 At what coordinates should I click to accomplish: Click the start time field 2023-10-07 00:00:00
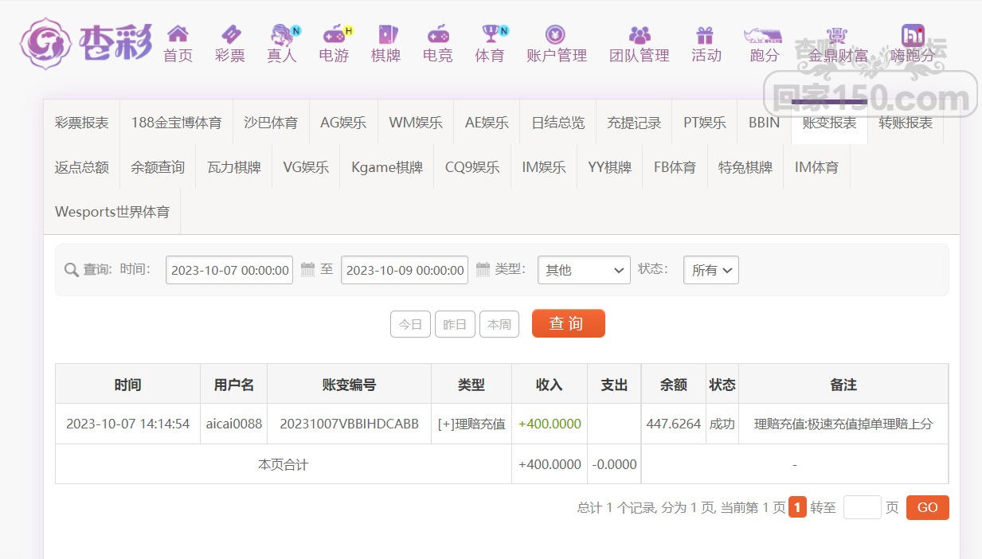click(229, 270)
